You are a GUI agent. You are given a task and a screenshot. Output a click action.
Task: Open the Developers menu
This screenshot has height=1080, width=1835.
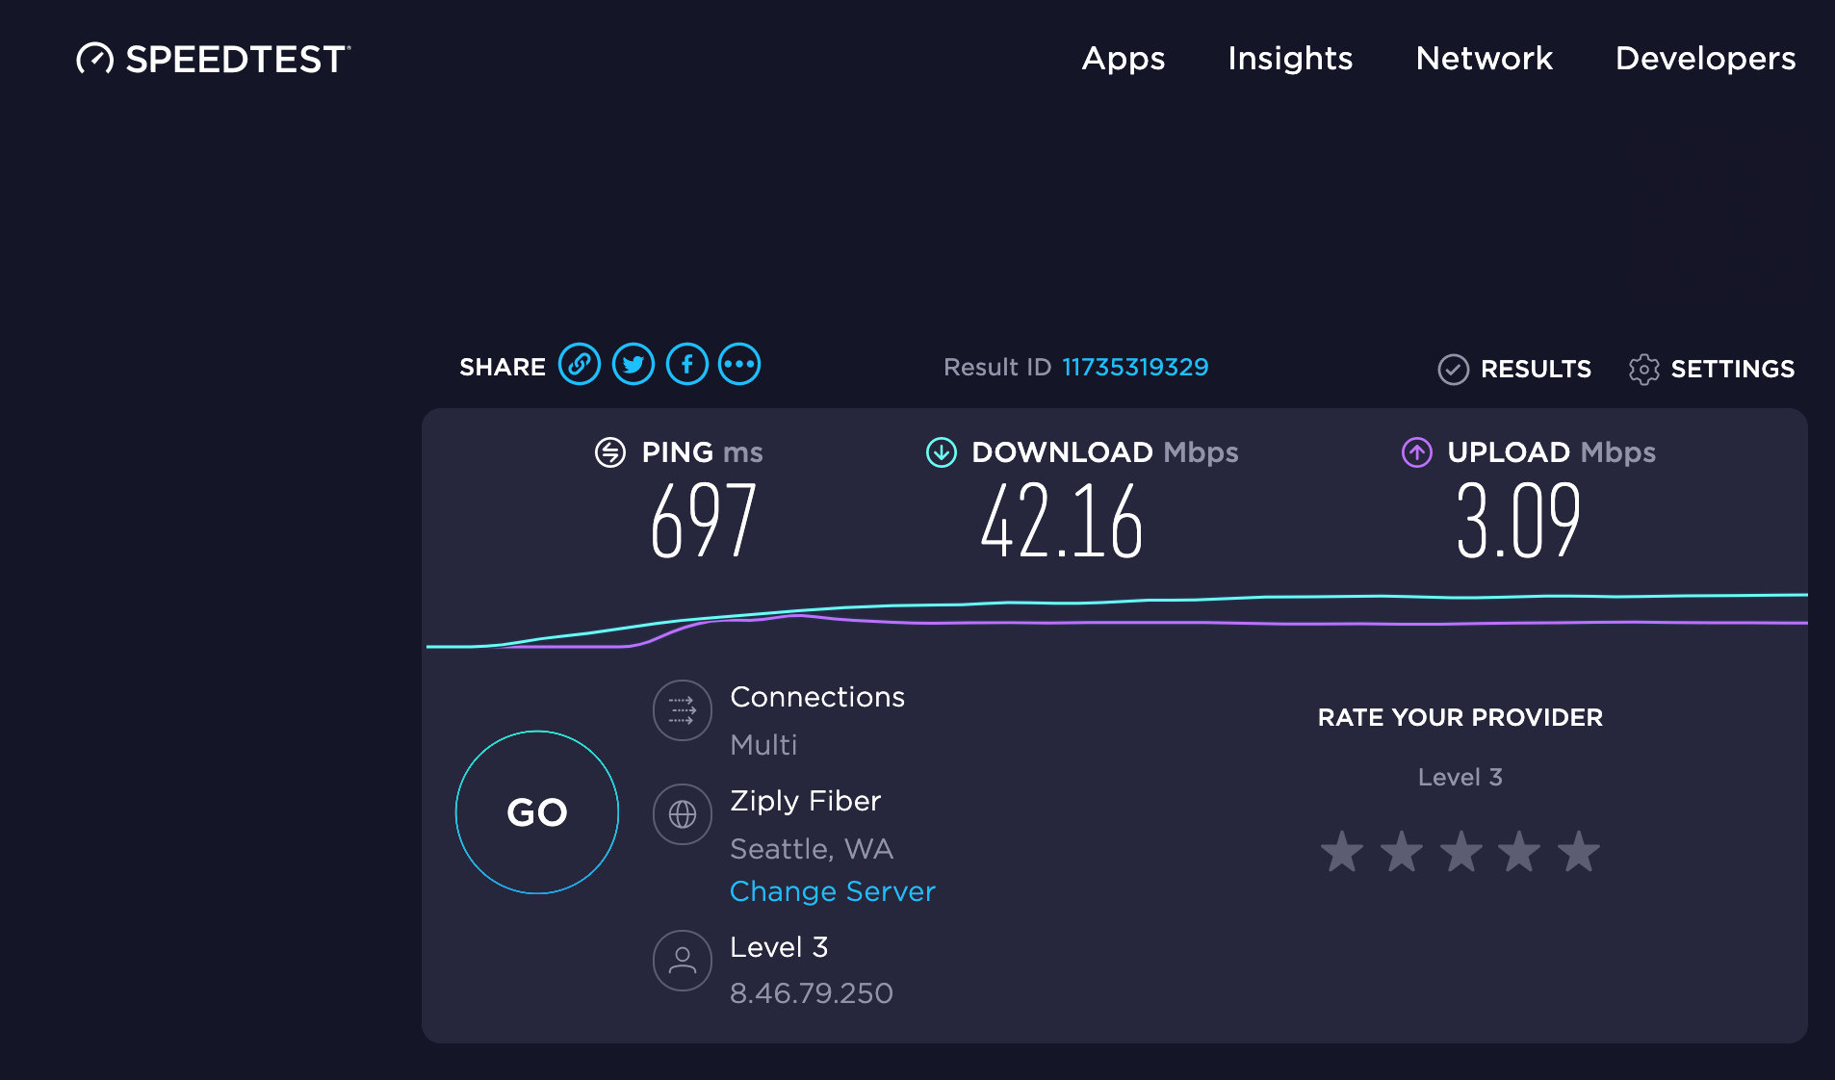(x=1705, y=60)
